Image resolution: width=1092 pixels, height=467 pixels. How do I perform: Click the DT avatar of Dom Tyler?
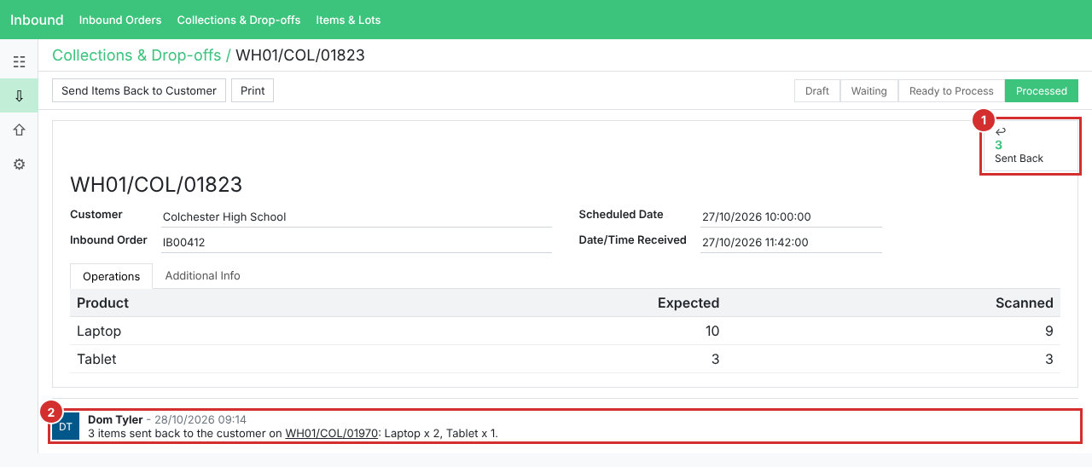(66, 426)
